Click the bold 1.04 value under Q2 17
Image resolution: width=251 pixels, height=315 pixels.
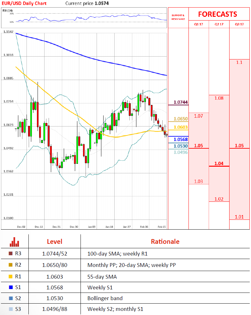[x=219, y=163]
